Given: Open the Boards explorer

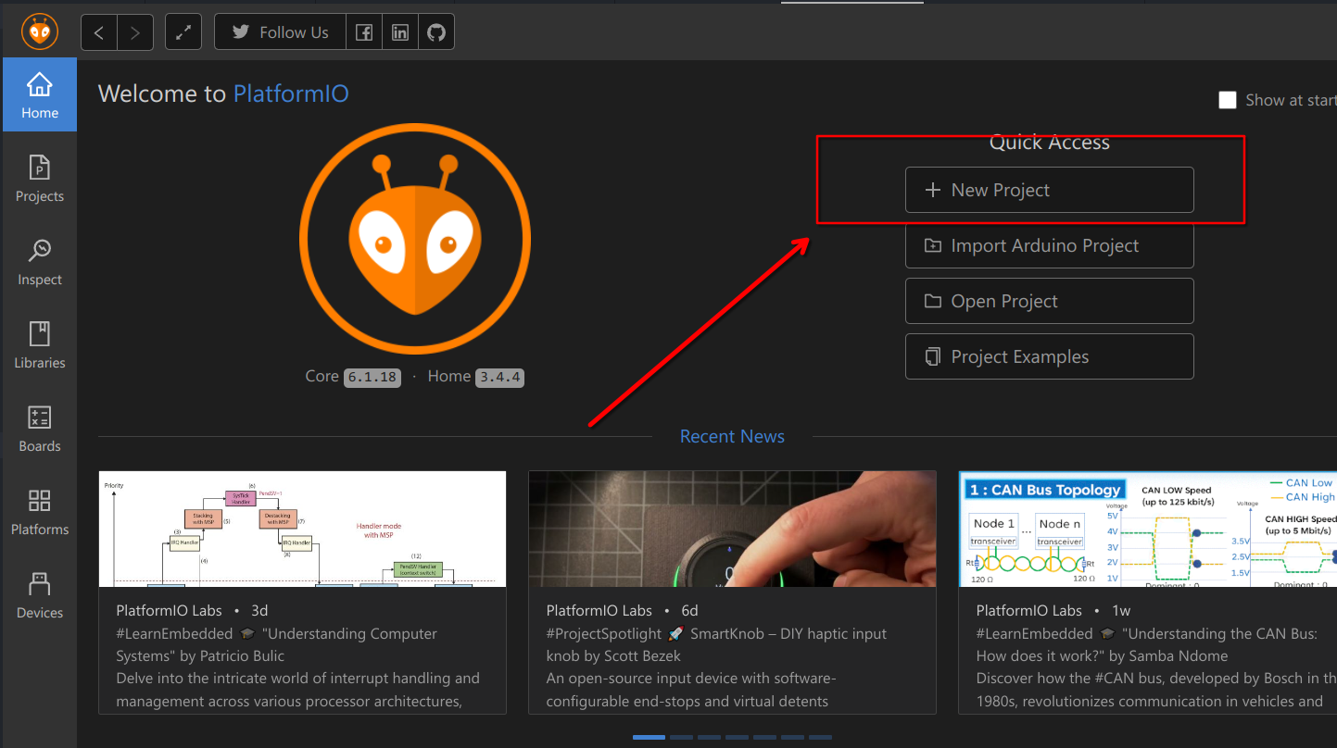Looking at the screenshot, I should pos(39,428).
